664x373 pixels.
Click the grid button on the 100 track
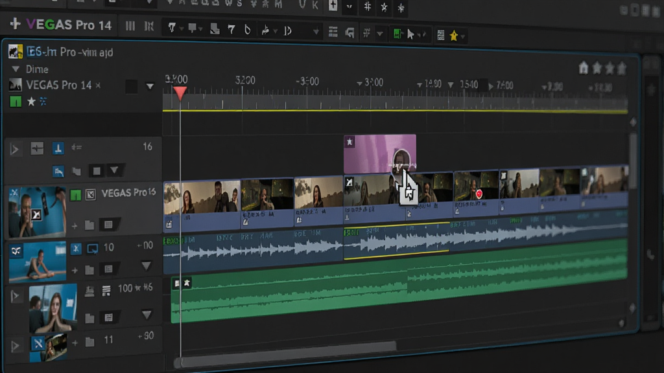[108, 317]
